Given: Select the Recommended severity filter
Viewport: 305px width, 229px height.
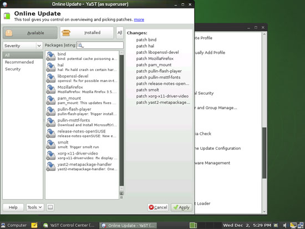Looking at the screenshot, I should pyautogui.click(x=19, y=62).
